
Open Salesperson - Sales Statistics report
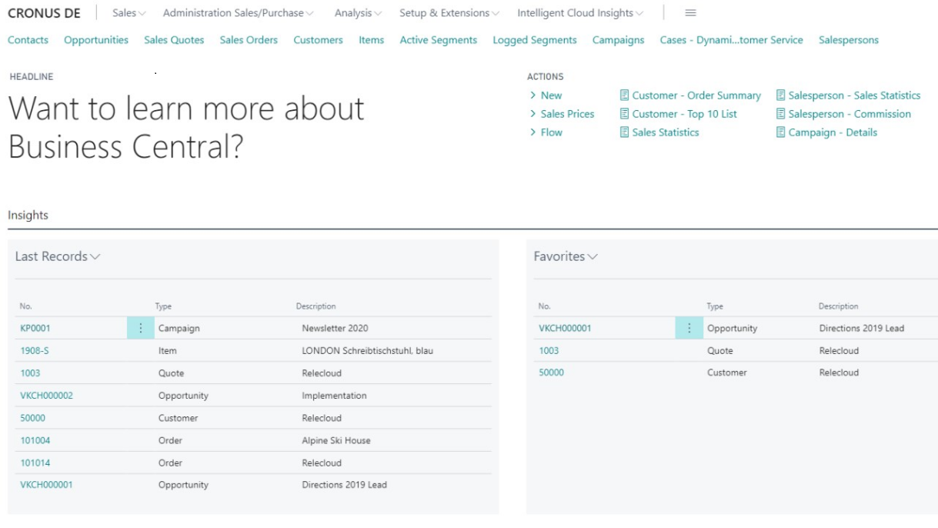pyautogui.click(x=853, y=95)
